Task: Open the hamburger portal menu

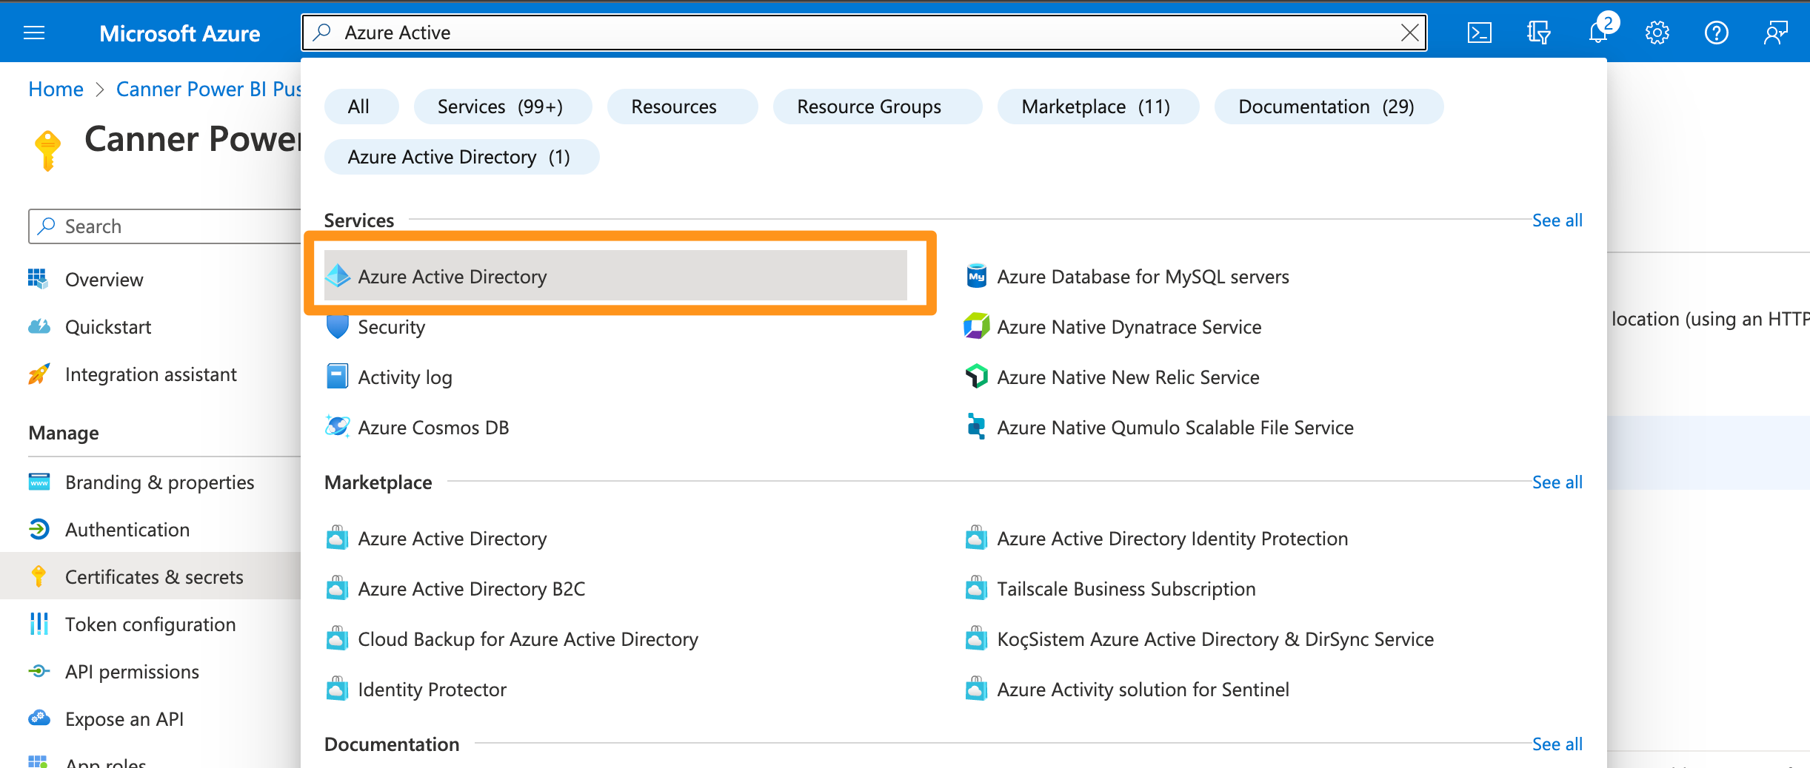Action: point(34,33)
